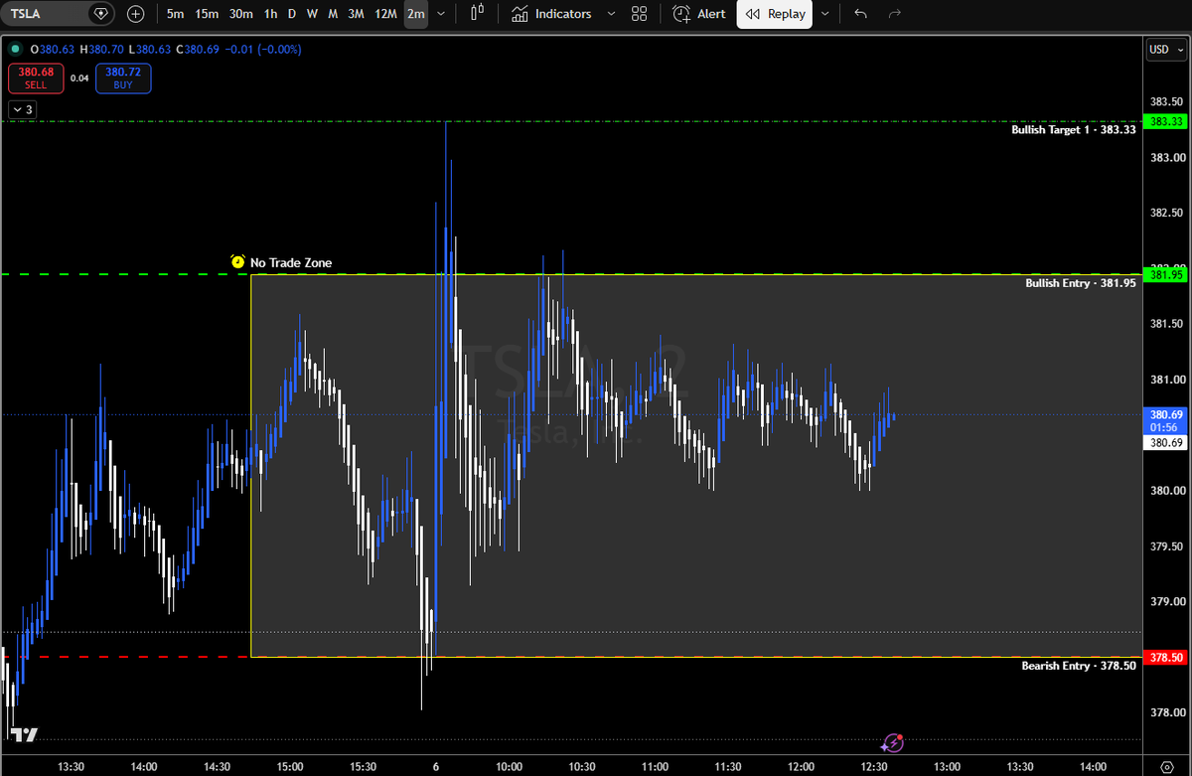1192x776 pixels.
Task: Expand the Replay options dropdown arrow
Action: [823, 14]
